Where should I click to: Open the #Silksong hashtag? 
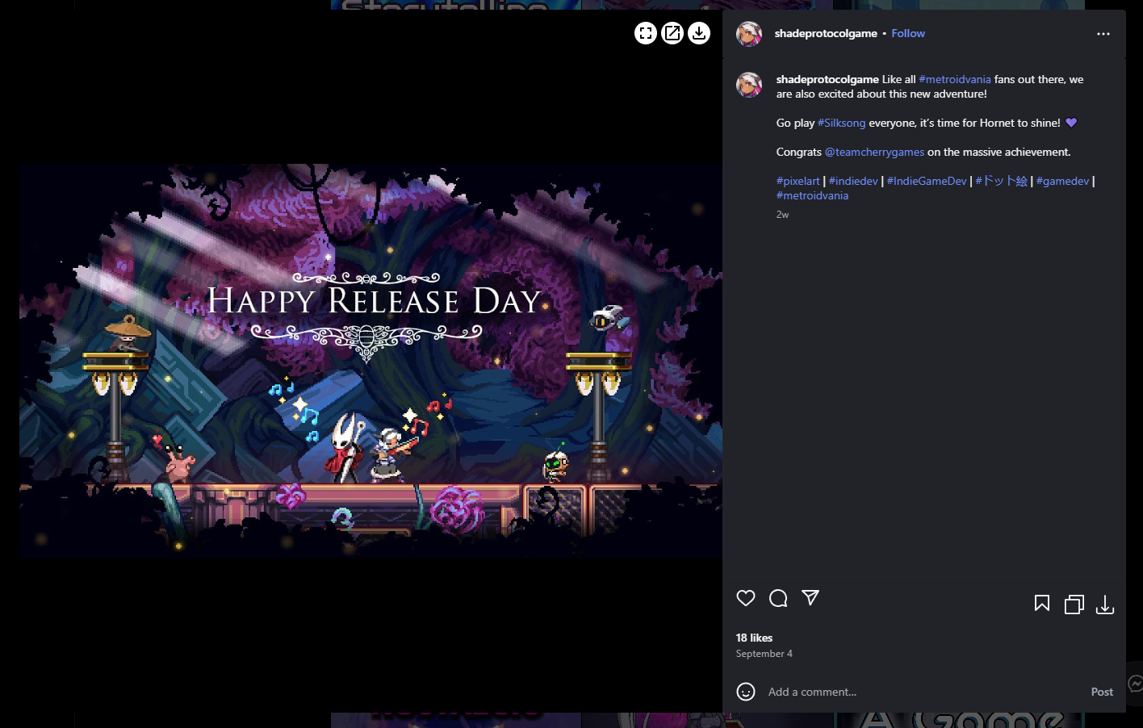pyautogui.click(x=841, y=123)
